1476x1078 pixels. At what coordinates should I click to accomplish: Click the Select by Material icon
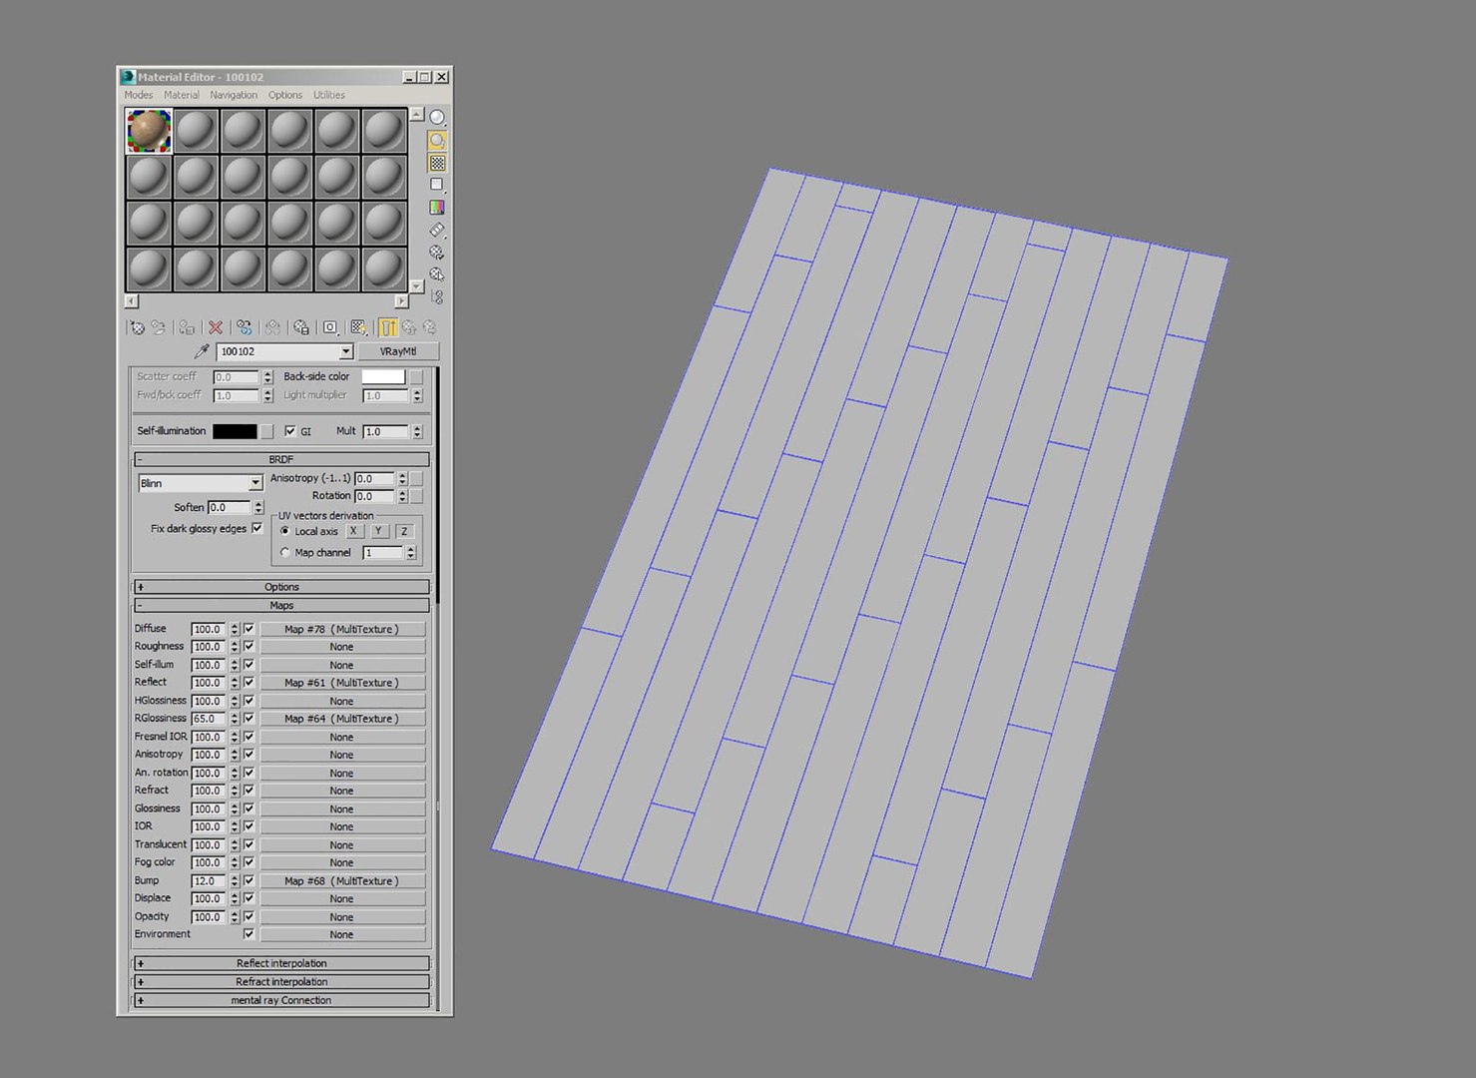[x=437, y=274]
